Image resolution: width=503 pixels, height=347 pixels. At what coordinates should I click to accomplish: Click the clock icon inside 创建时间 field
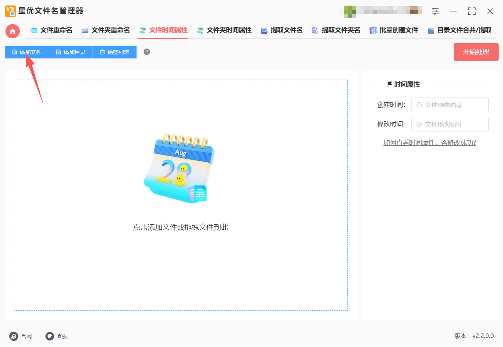click(x=419, y=105)
